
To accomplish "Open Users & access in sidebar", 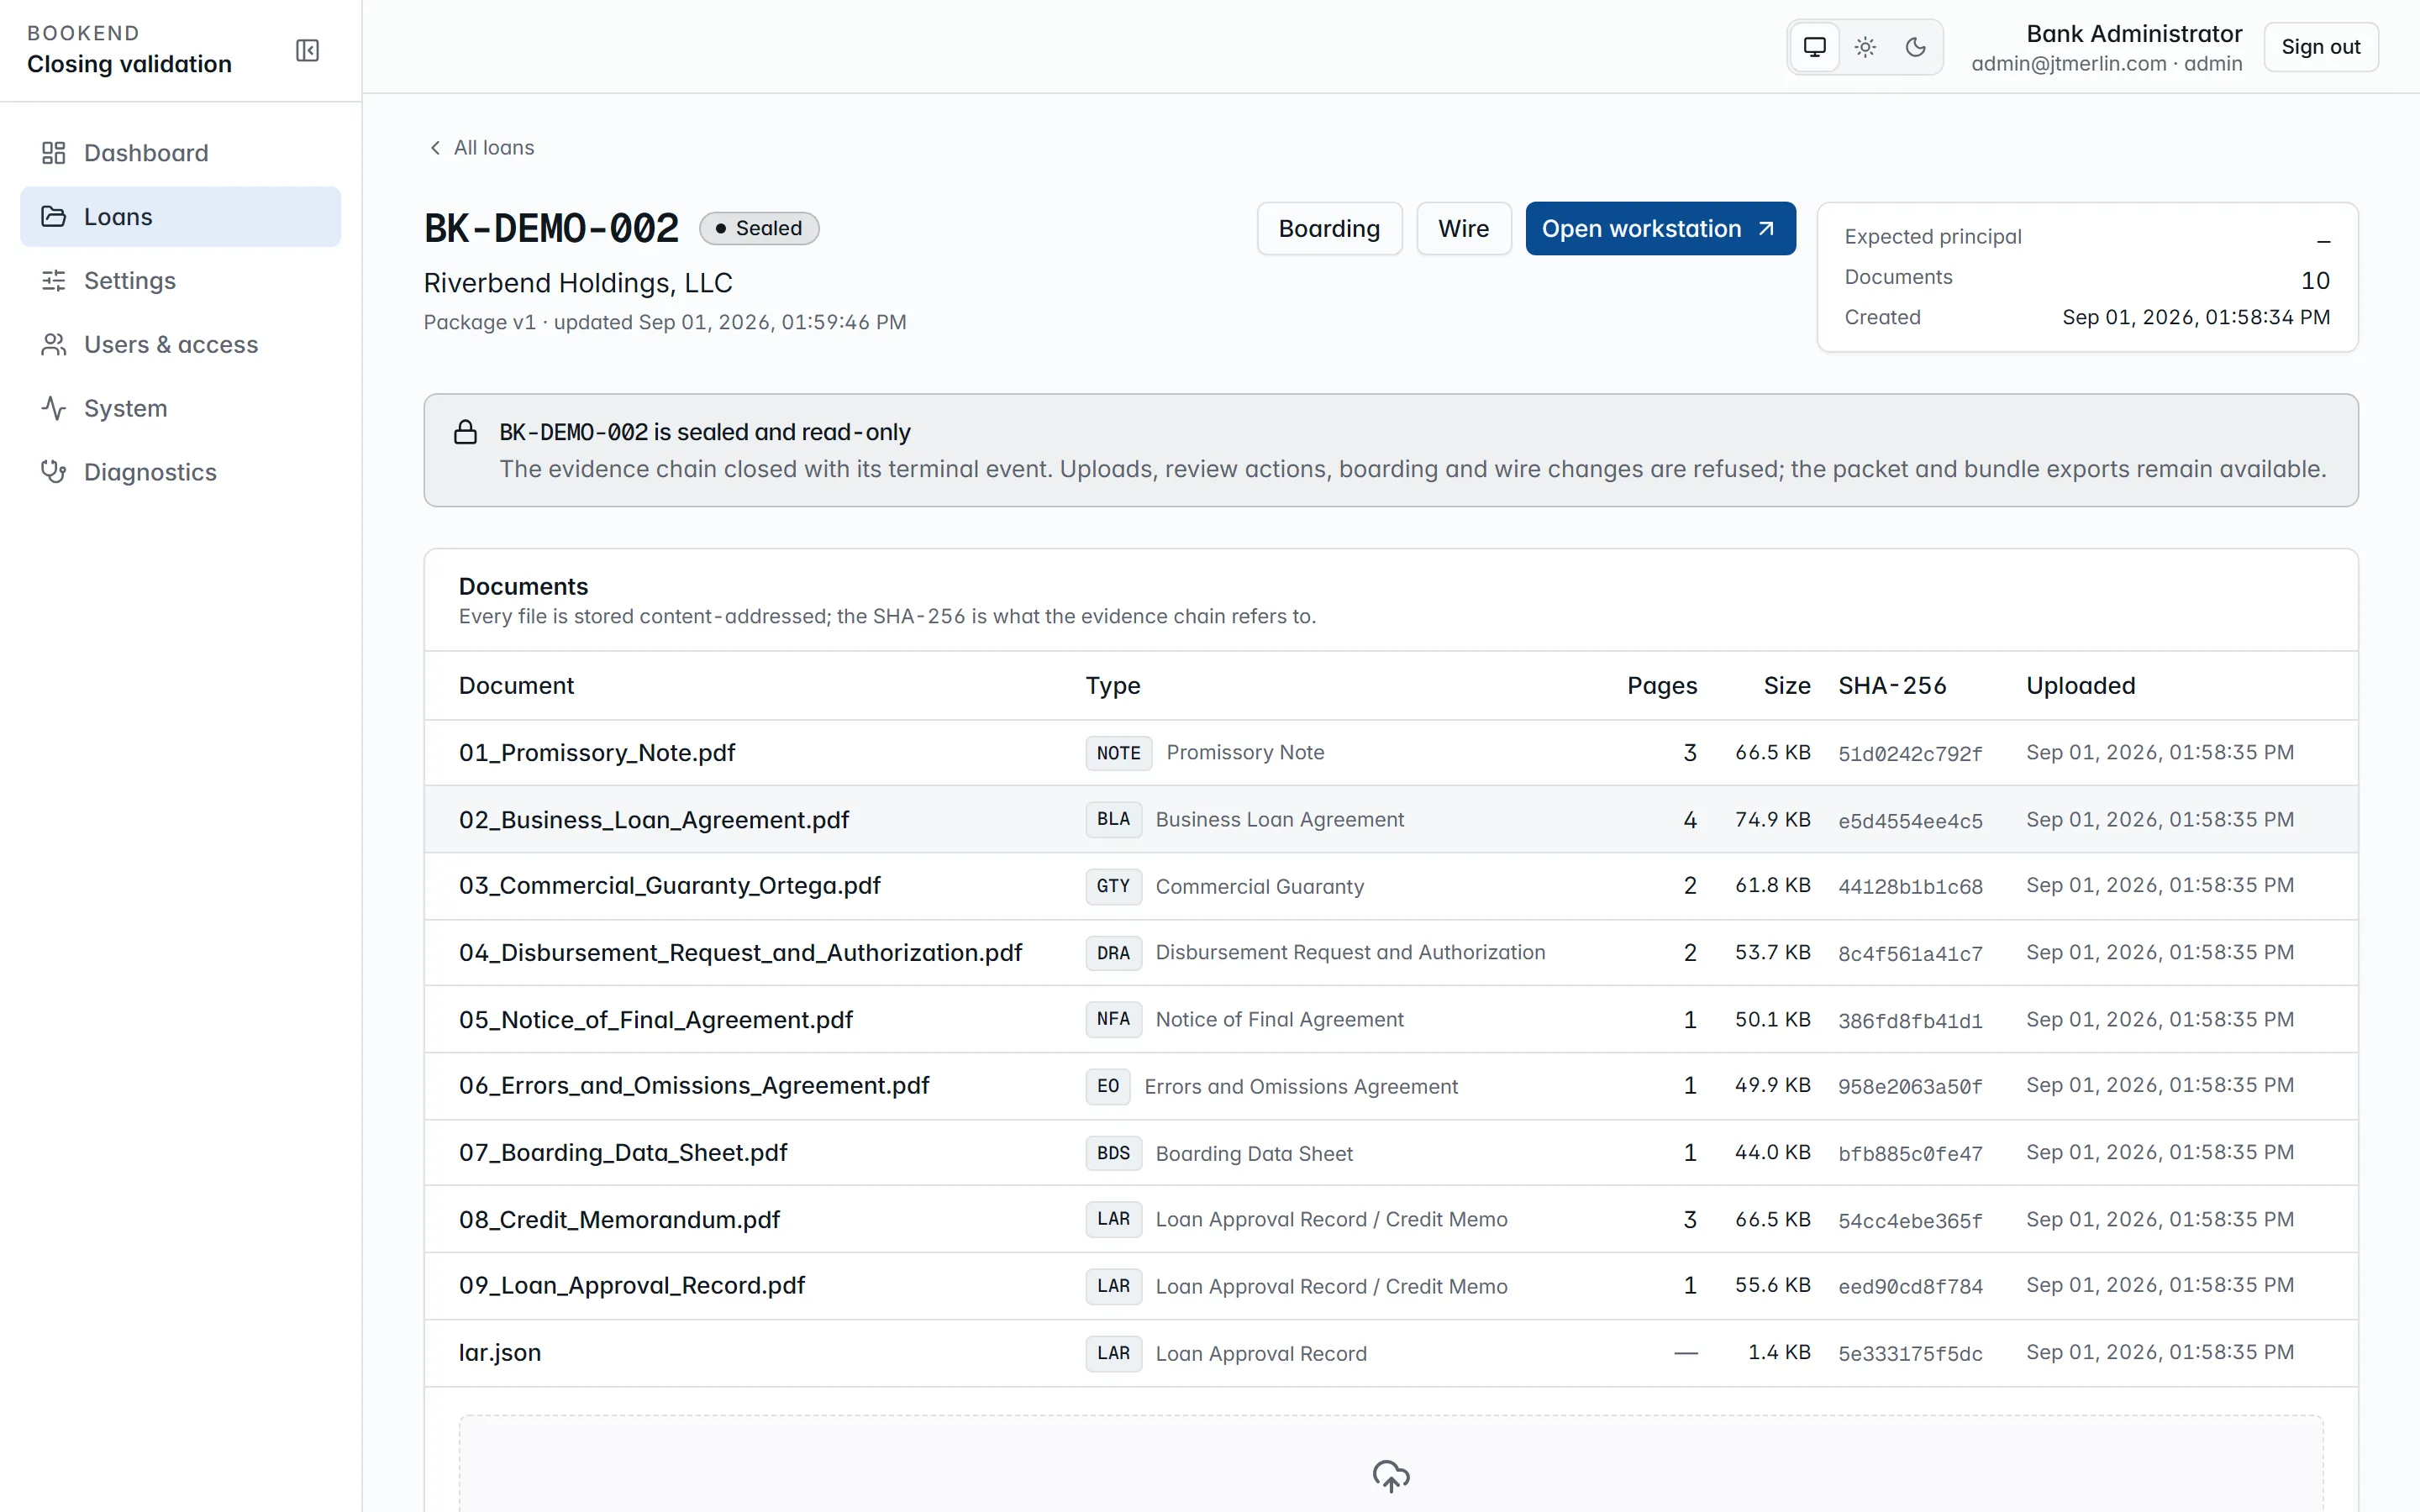I will point(180,345).
